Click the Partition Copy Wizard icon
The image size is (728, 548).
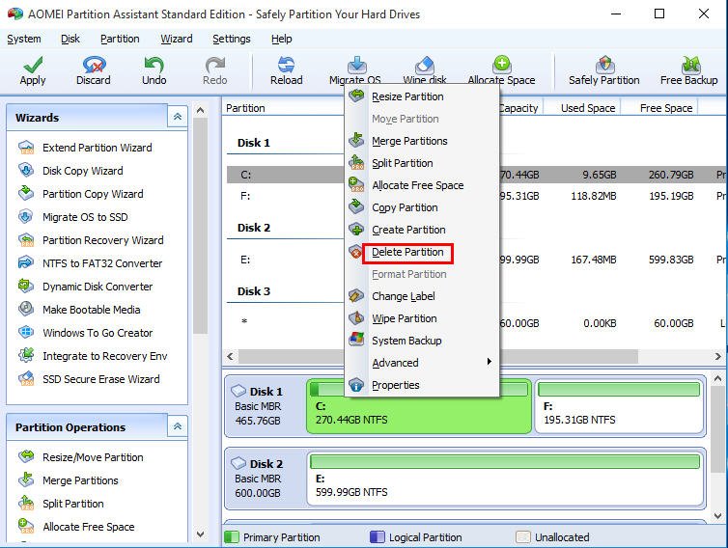pyautogui.click(x=26, y=194)
